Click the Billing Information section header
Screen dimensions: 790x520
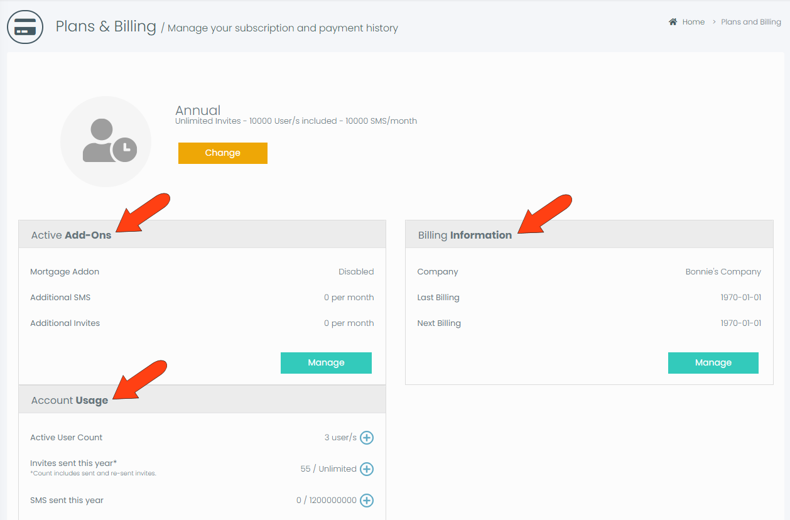(465, 234)
